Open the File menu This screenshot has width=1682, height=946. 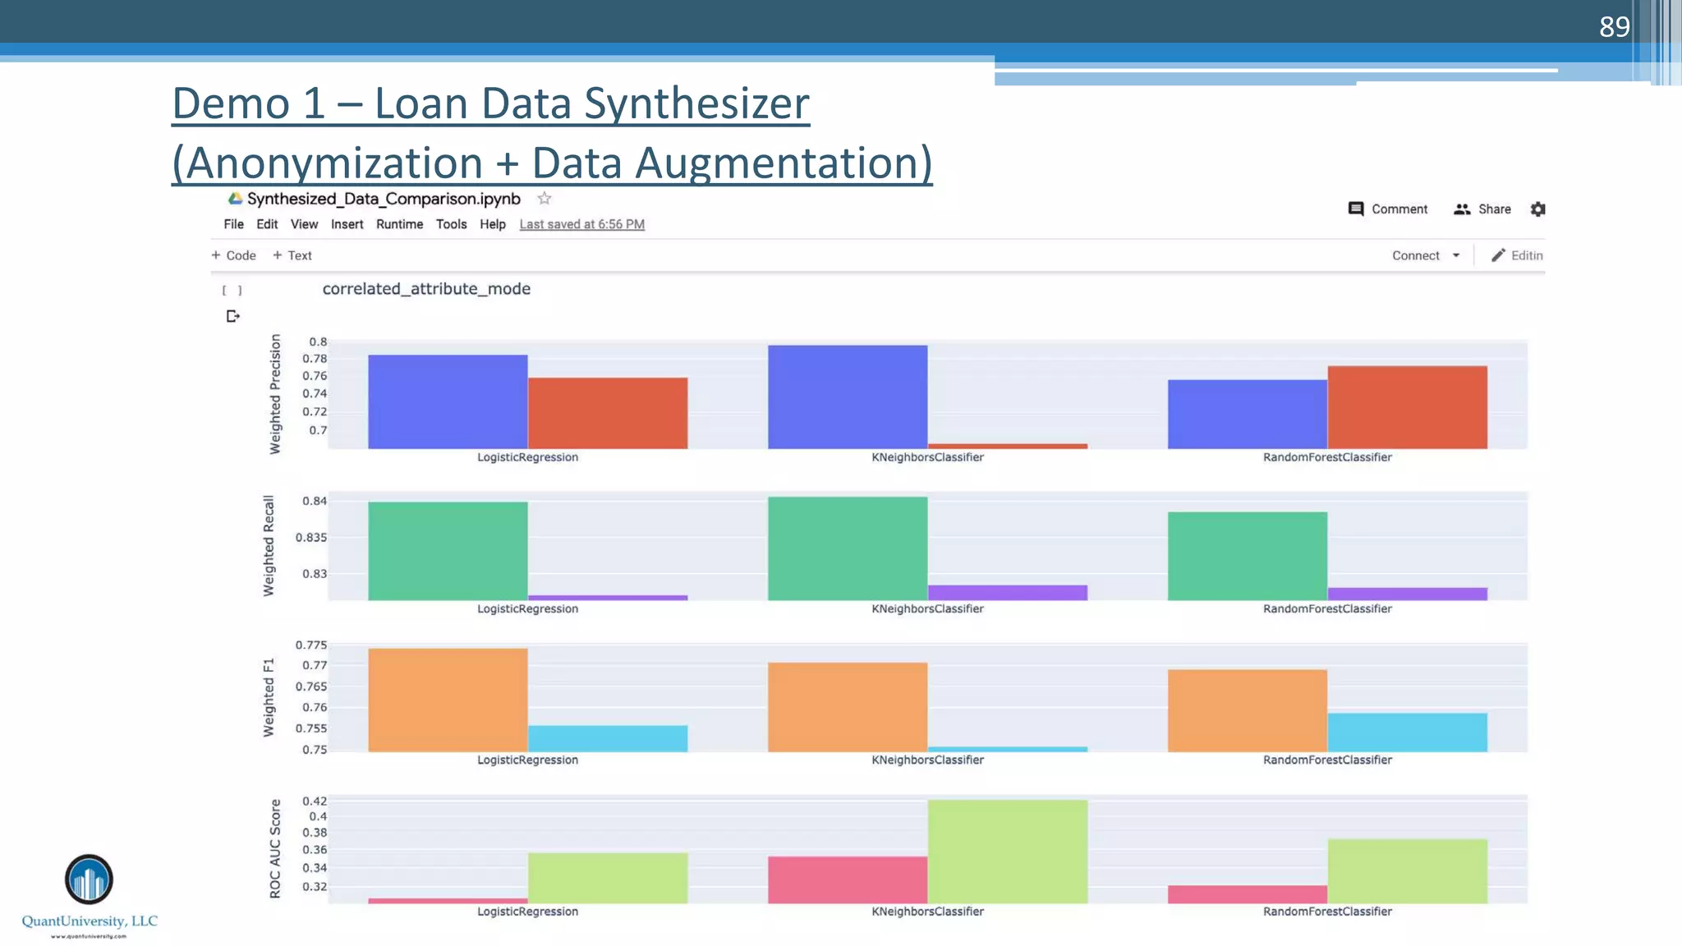[233, 224]
